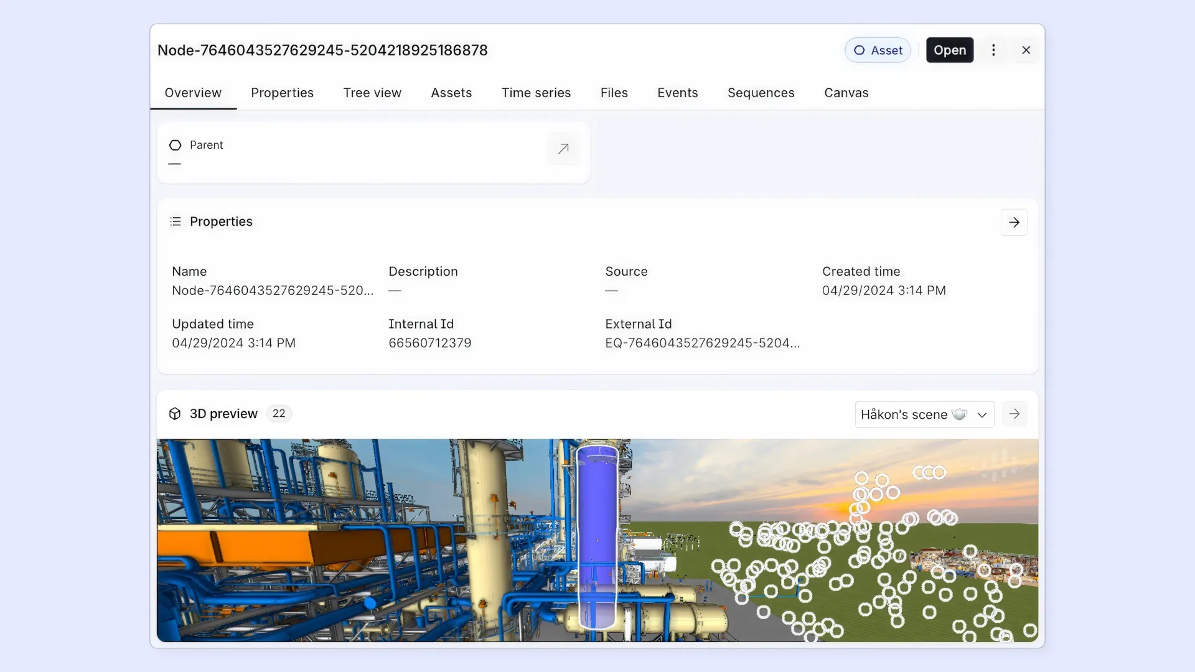Click the Created time value 04/29/2024 3:14 PM
Viewport: 1195px width, 672px height.
(x=884, y=291)
